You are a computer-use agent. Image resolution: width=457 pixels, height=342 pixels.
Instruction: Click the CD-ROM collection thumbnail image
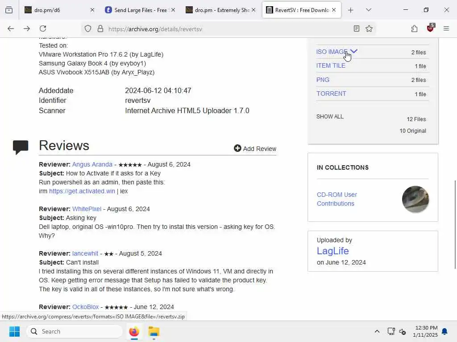click(x=415, y=199)
